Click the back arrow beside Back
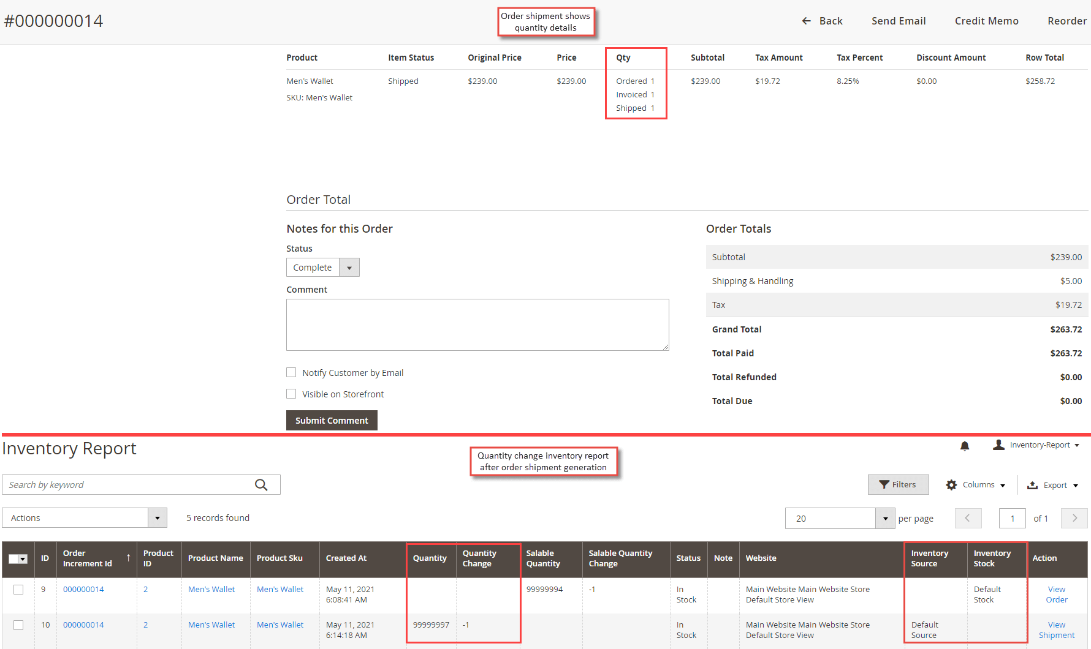 click(807, 20)
